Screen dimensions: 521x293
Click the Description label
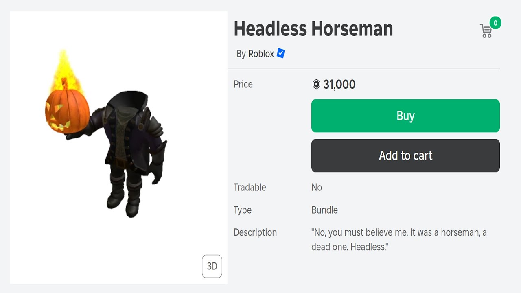(x=255, y=233)
